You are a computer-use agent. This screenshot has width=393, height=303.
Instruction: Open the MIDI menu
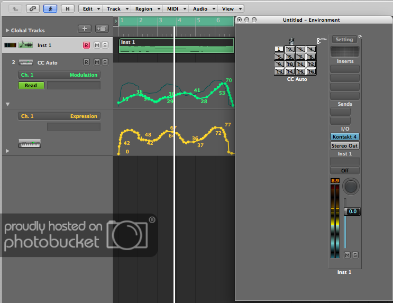(x=176, y=8)
